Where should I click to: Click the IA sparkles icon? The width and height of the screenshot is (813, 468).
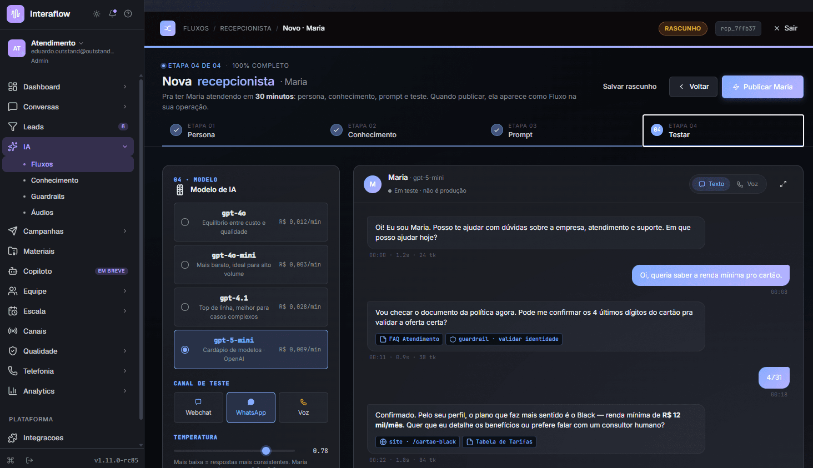pyautogui.click(x=13, y=147)
